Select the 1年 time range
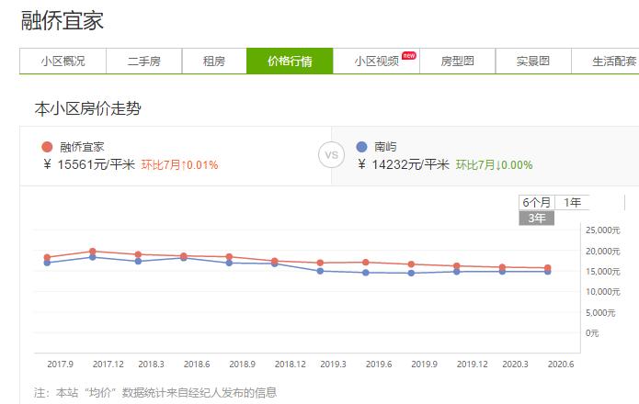Viewport: 639px width, 404px height. tap(572, 202)
